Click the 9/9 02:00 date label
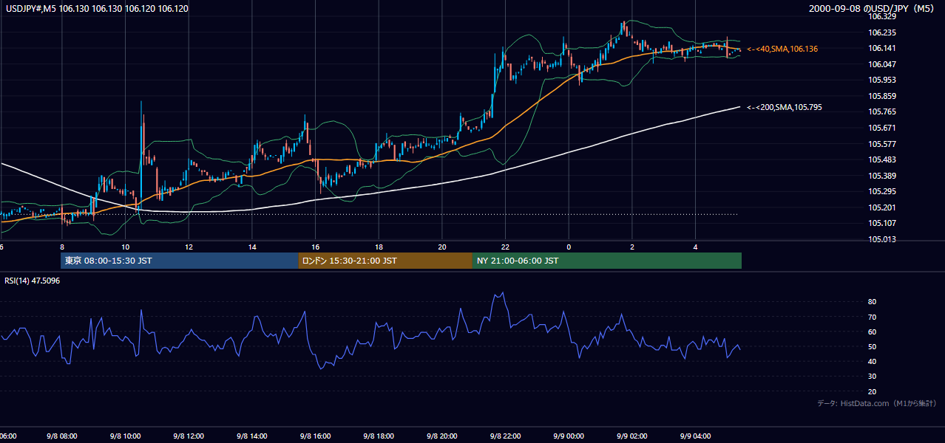The width and height of the screenshot is (945, 443). pyautogui.click(x=631, y=436)
